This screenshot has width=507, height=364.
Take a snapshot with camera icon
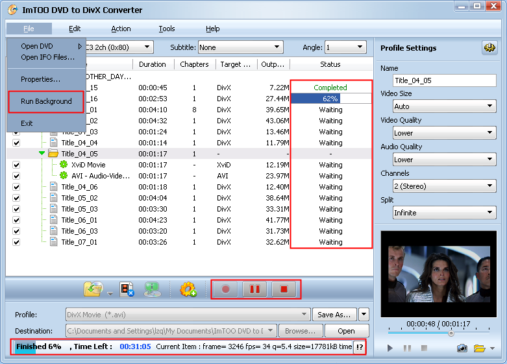462,348
